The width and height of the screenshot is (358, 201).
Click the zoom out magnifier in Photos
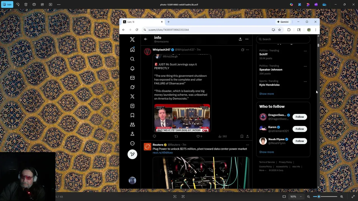[x=308, y=197]
